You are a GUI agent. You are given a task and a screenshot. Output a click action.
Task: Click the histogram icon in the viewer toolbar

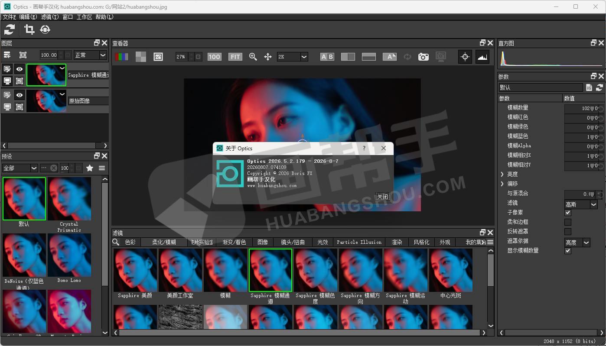(482, 57)
